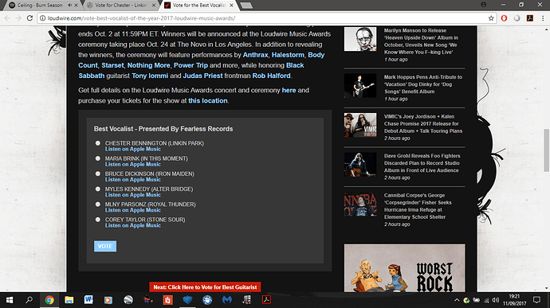This screenshot has width=550, height=308.
Task: Mute the Ceiling - Burn Season tab audio
Action: [x=69, y=6]
